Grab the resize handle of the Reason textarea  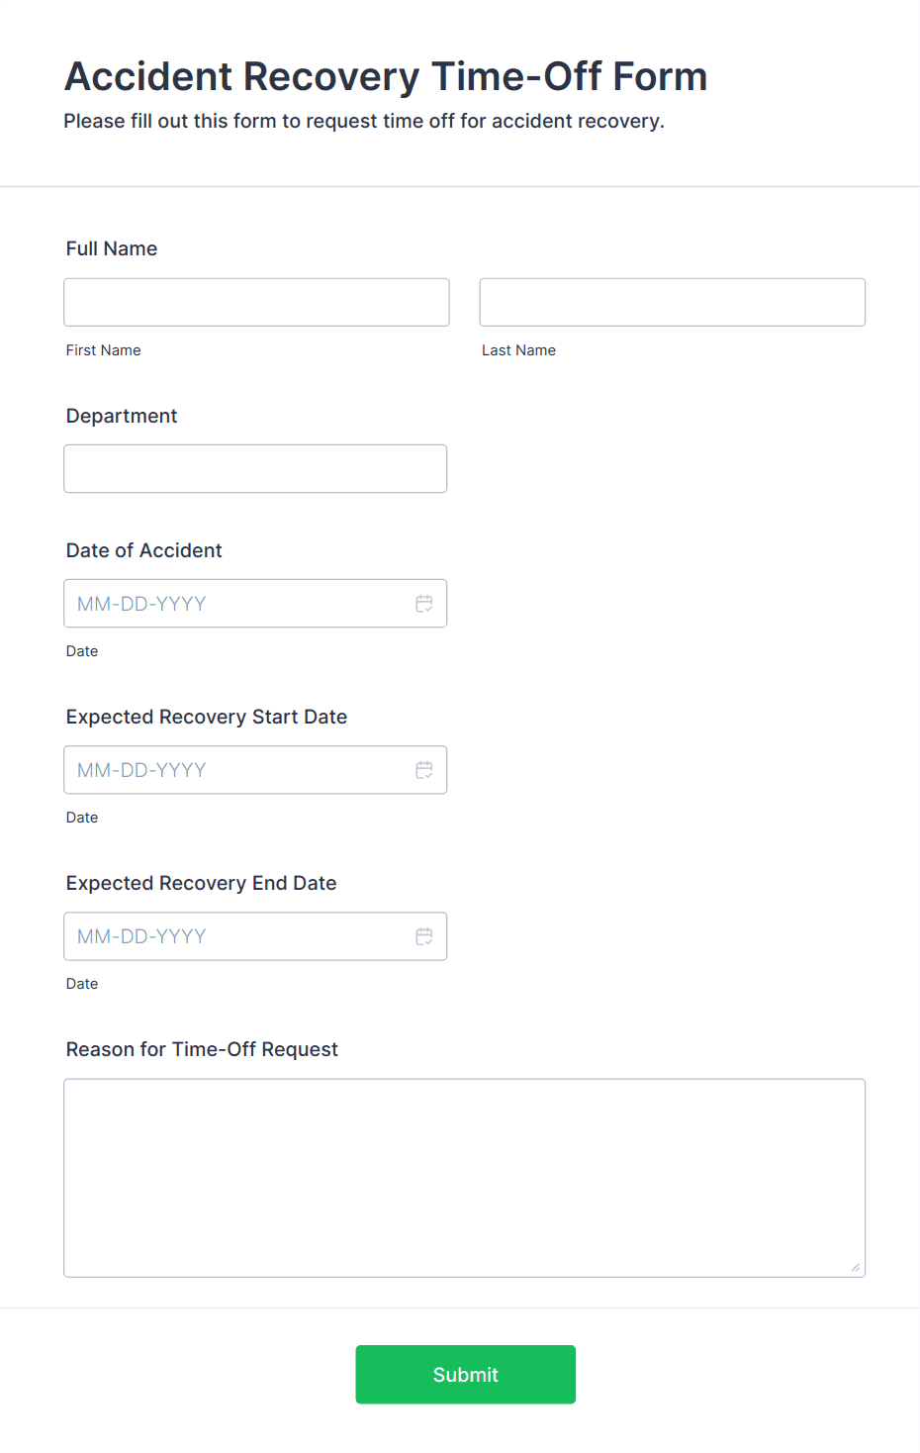(855, 1267)
